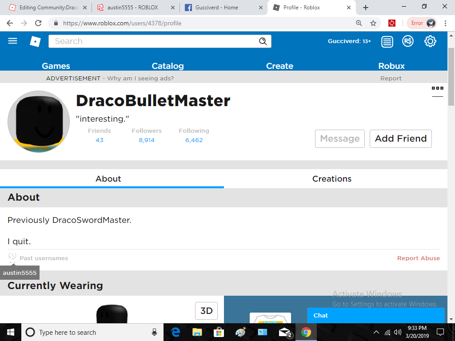Open Chrome from the Windows taskbar
The image size is (455, 341).
[306, 332]
